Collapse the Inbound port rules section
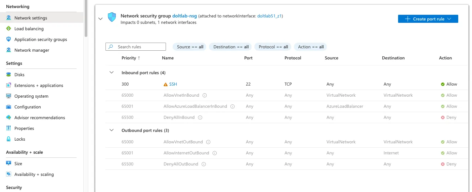The height and width of the screenshot is (192, 472). pos(112,73)
